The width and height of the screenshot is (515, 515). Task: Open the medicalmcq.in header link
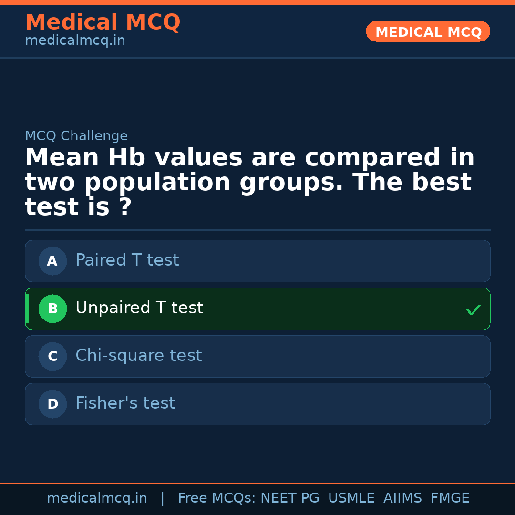[x=74, y=40]
